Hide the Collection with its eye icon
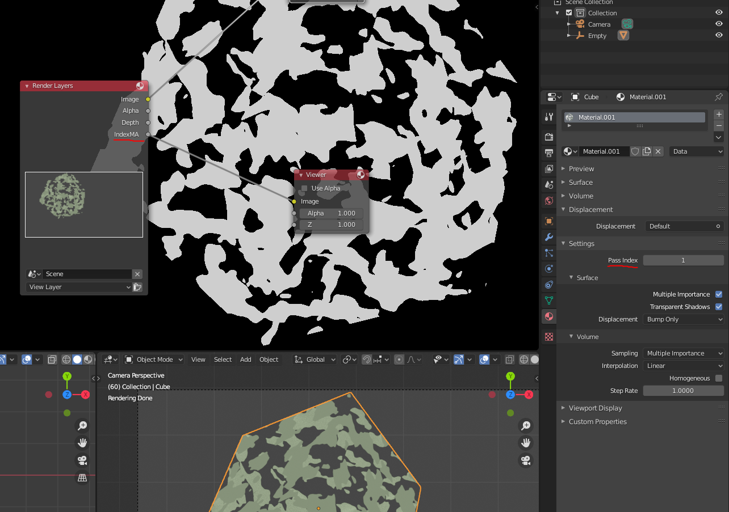 tap(719, 12)
